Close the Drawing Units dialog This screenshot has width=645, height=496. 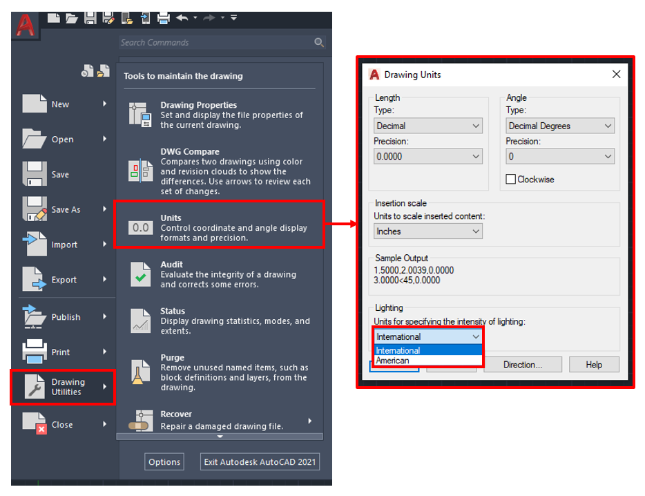(x=616, y=75)
